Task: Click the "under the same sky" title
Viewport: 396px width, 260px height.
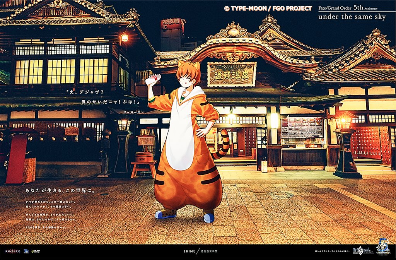Action: [x=352, y=17]
